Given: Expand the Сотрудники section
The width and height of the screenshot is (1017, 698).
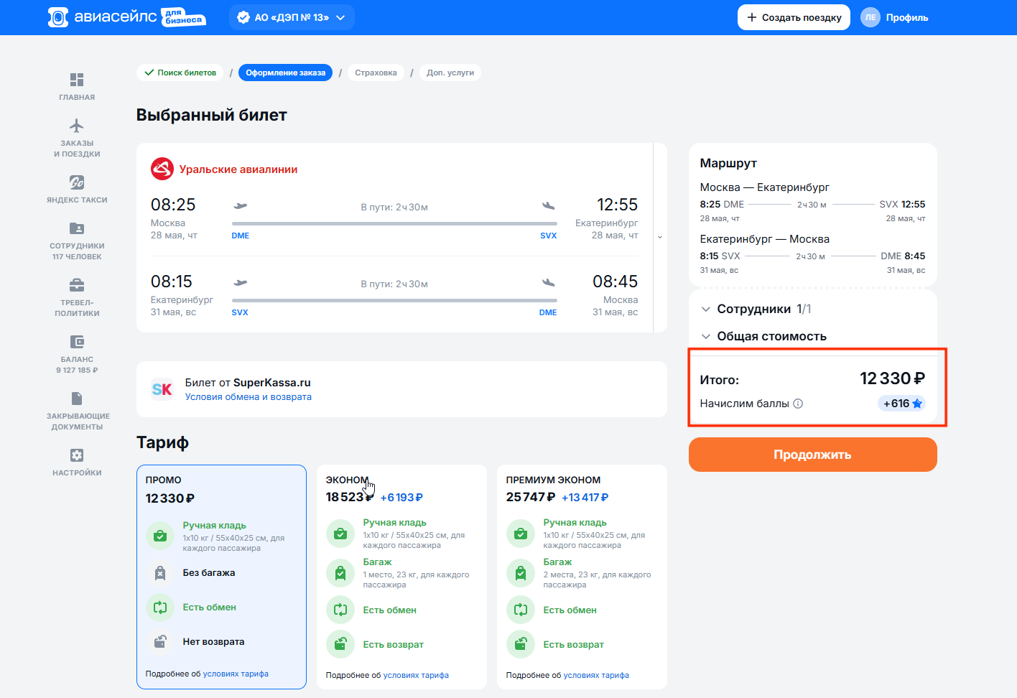Looking at the screenshot, I should [756, 309].
